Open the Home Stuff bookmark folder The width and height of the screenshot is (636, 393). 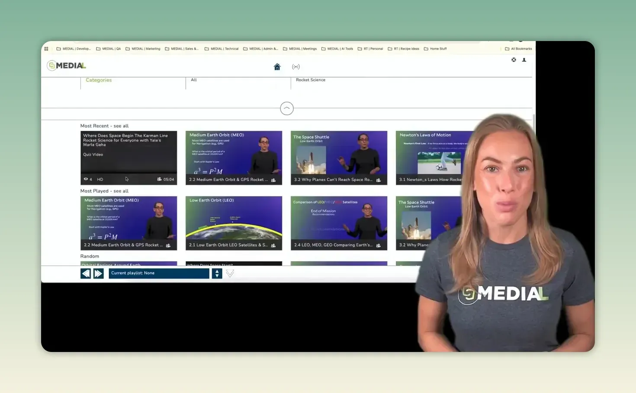click(435, 49)
